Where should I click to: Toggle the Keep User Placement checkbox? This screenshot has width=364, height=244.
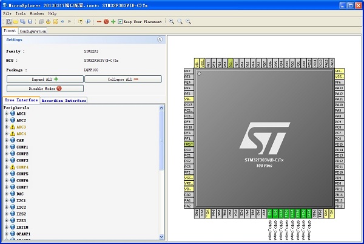(120, 22)
